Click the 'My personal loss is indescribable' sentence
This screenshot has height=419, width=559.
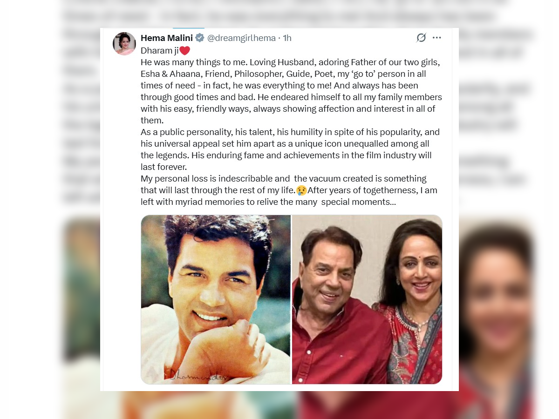coord(283,178)
